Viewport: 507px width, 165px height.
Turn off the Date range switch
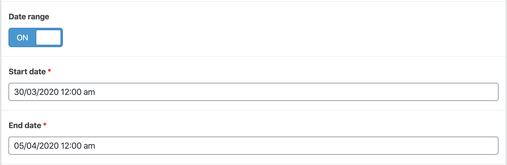click(x=36, y=37)
